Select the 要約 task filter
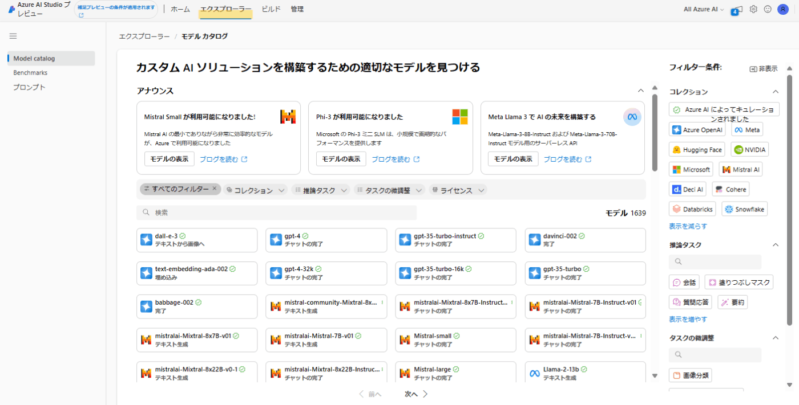The width and height of the screenshot is (799, 405). (732, 302)
